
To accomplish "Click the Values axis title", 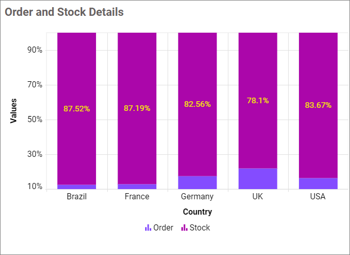I will (14, 110).
